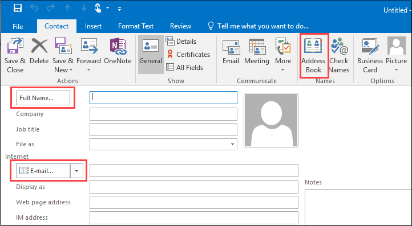Switch to the Insert tab

[x=93, y=26]
